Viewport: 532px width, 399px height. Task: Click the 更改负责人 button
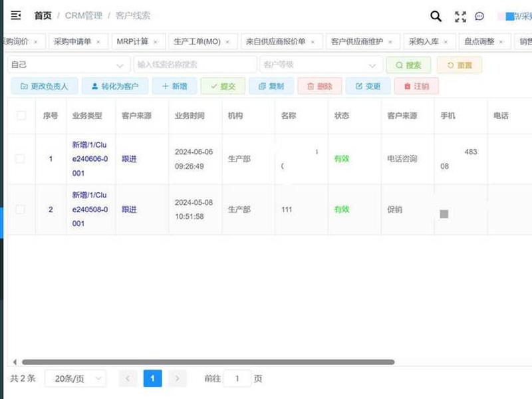click(x=44, y=86)
